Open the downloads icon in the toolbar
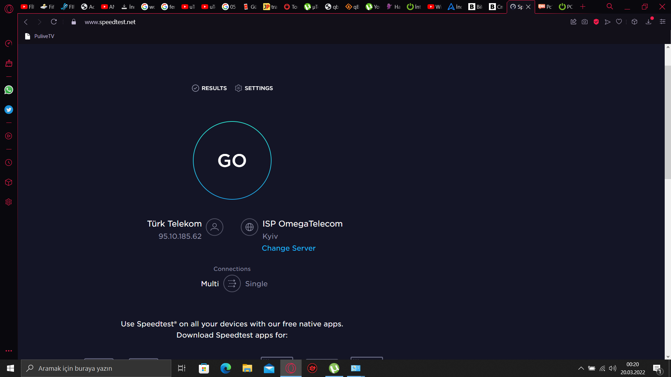 click(x=649, y=22)
